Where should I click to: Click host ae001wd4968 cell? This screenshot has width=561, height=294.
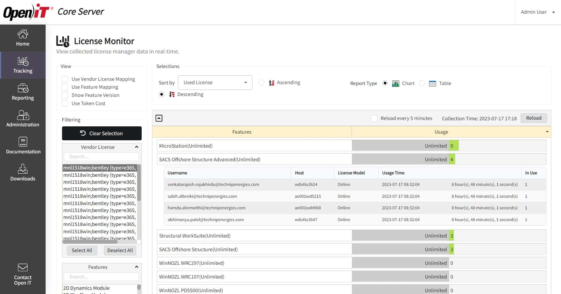click(x=308, y=208)
